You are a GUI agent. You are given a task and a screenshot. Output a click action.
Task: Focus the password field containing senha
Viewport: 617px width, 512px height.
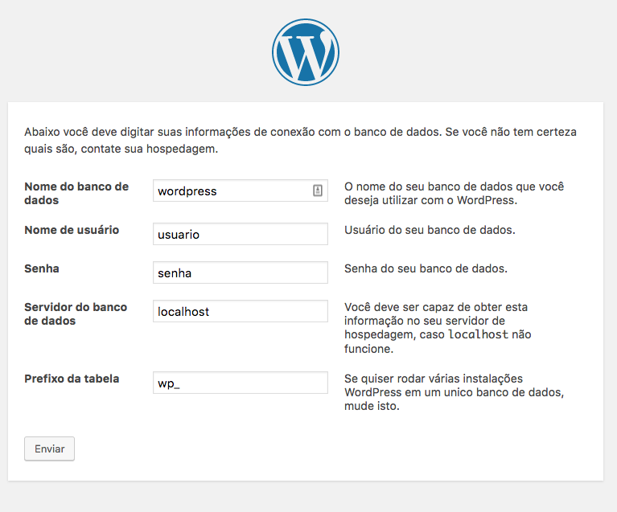click(x=240, y=272)
